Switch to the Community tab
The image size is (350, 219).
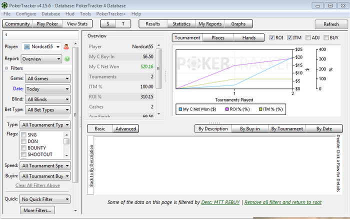point(17,23)
